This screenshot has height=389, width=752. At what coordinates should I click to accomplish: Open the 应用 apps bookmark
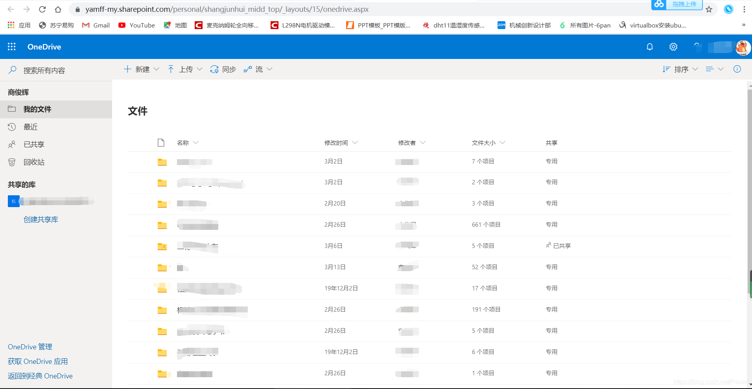tap(19, 25)
